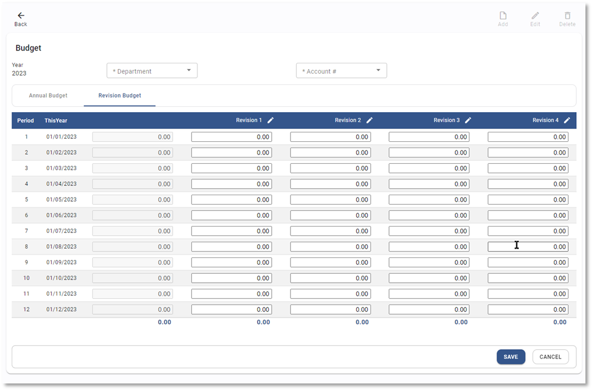
Task: Edit Revision 1 column with pencil icon
Action: tap(271, 120)
